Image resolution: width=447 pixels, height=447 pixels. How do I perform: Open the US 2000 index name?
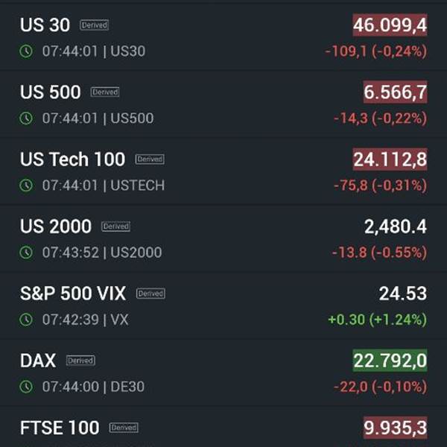pos(56,226)
